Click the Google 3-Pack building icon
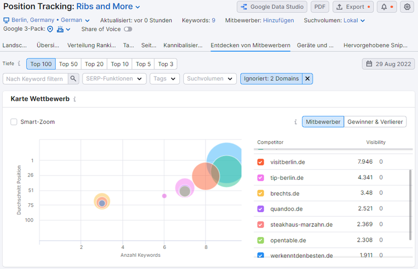This screenshot has height=269, width=418. pyautogui.click(x=60, y=29)
